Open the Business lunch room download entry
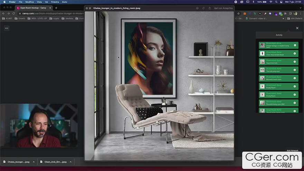The height and width of the screenshot is (171, 304). (278, 78)
